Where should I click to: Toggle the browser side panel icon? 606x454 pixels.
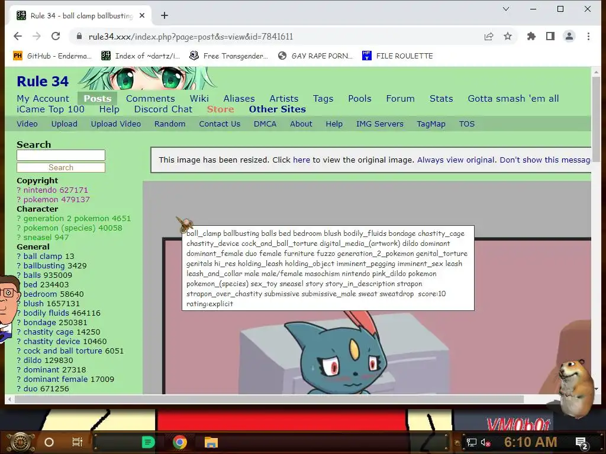pos(550,36)
